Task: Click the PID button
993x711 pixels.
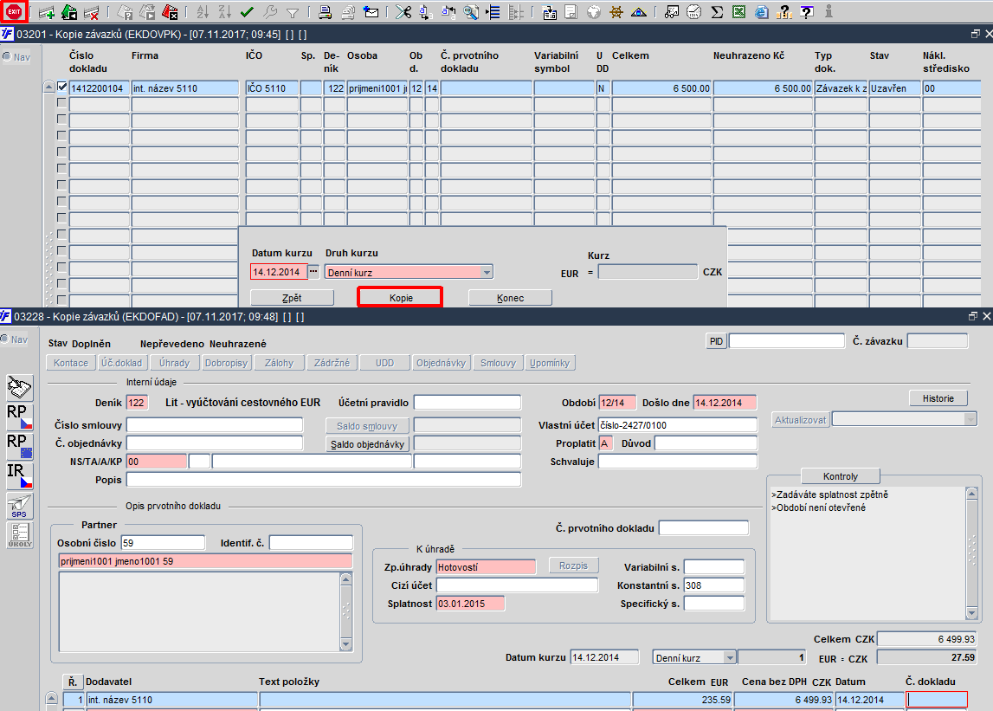Action: (716, 341)
